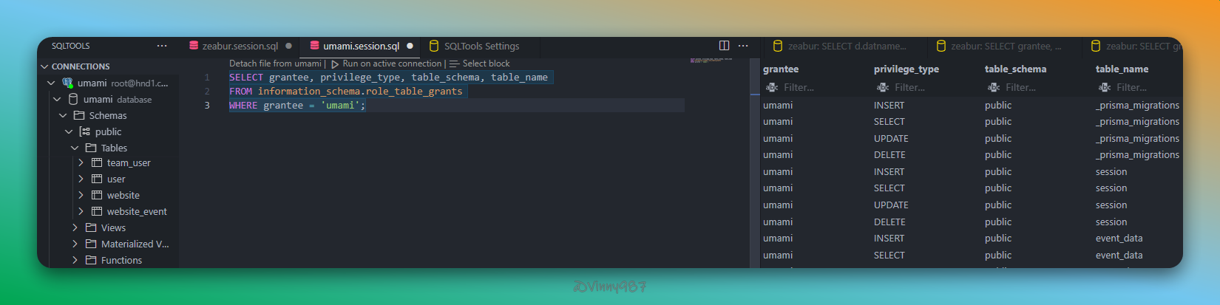Open SQLTools panel more actions ellipsis

(162, 46)
